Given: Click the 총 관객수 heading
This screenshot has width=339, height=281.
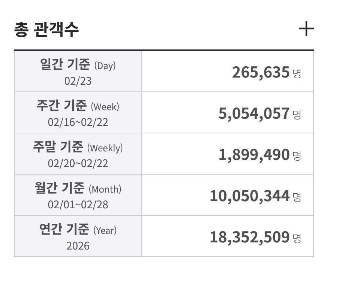Looking at the screenshot, I should (46, 30).
